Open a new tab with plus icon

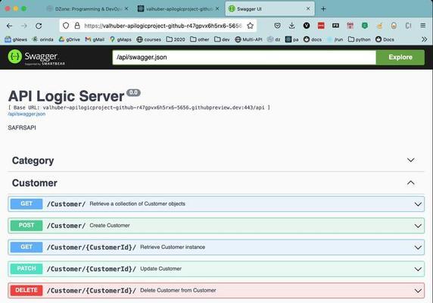point(323,9)
